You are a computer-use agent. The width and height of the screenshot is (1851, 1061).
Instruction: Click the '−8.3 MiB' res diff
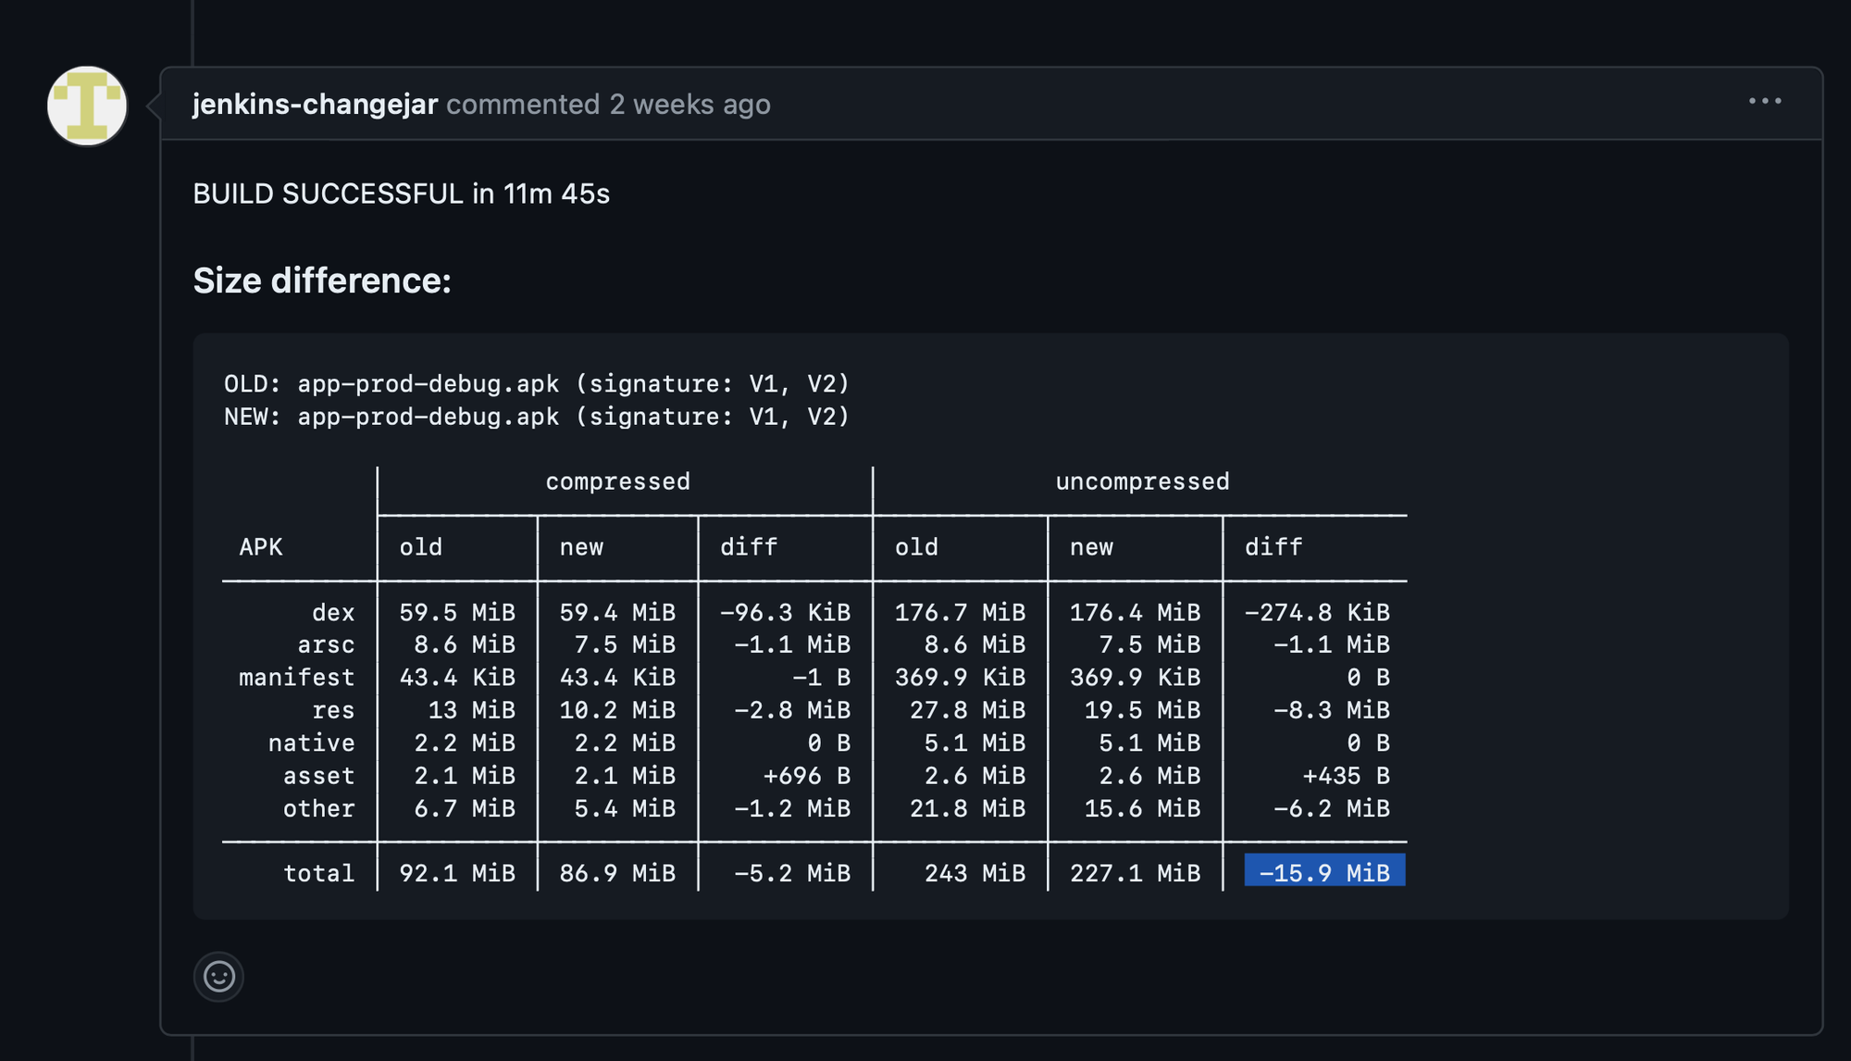1332,710
